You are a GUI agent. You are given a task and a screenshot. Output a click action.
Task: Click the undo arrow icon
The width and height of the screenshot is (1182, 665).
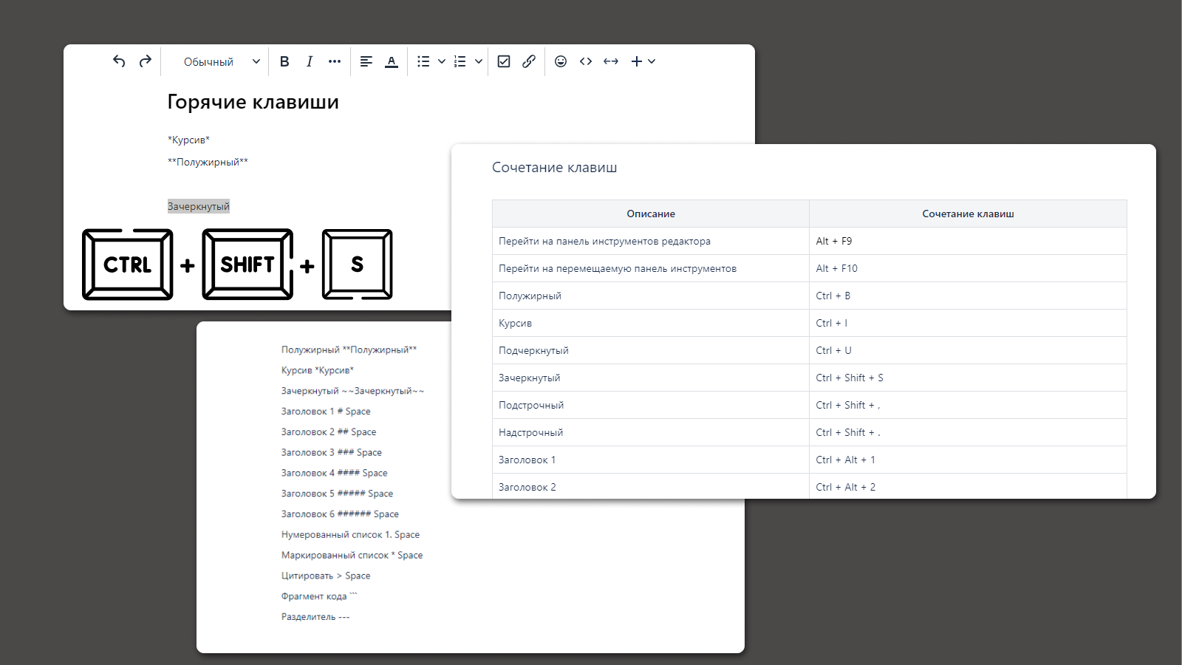(x=119, y=61)
